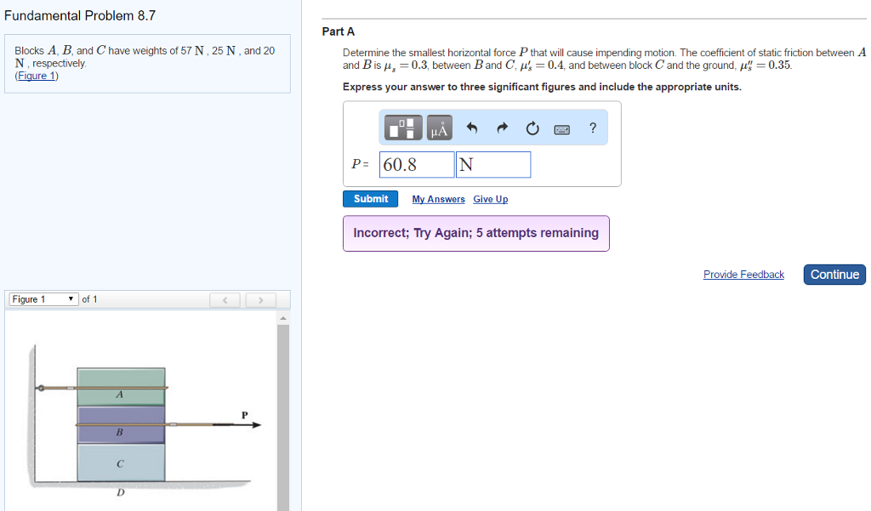
Task: Open the equation template palette icon
Action: (x=401, y=128)
